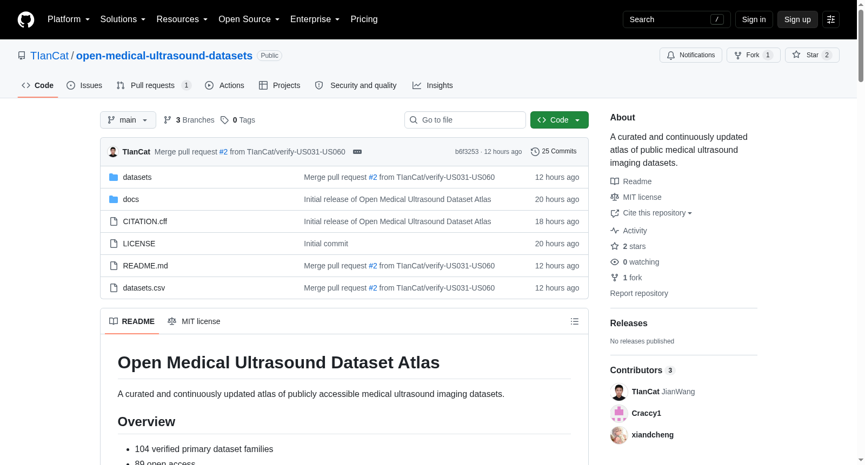The height and width of the screenshot is (465, 865).
Task: Open CITATION.cff file name
Action: click(145, 221)
